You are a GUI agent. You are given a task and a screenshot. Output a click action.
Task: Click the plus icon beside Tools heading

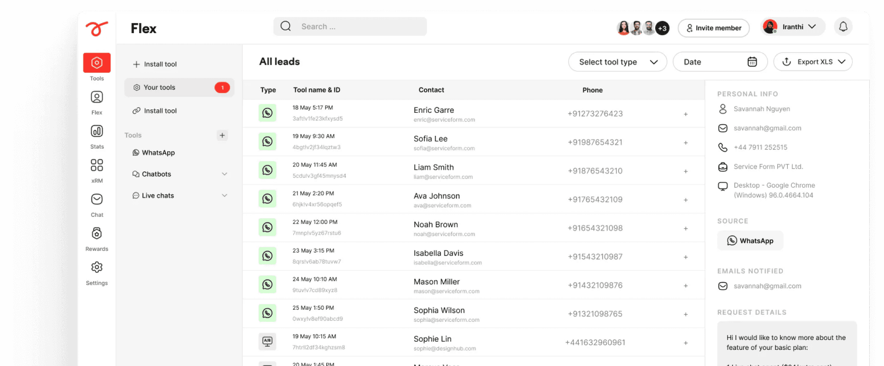click(x=222, y=135)
